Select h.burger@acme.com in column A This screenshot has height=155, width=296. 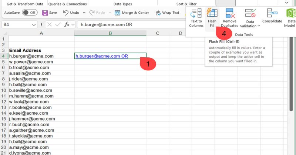pyautogui.click(x=41, y=56)
